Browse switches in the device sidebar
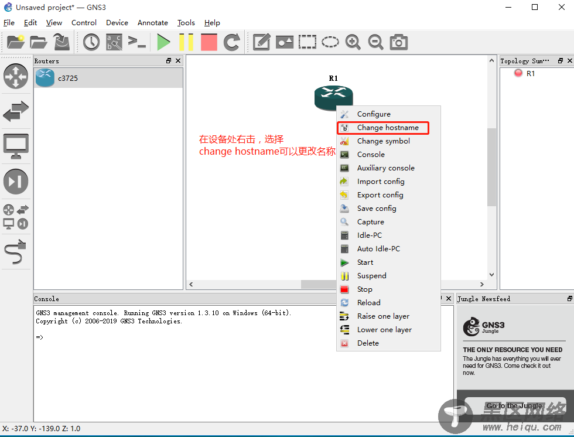Image resolution: width=574 pixels, height=437 pixels. [x=16, y=111]
